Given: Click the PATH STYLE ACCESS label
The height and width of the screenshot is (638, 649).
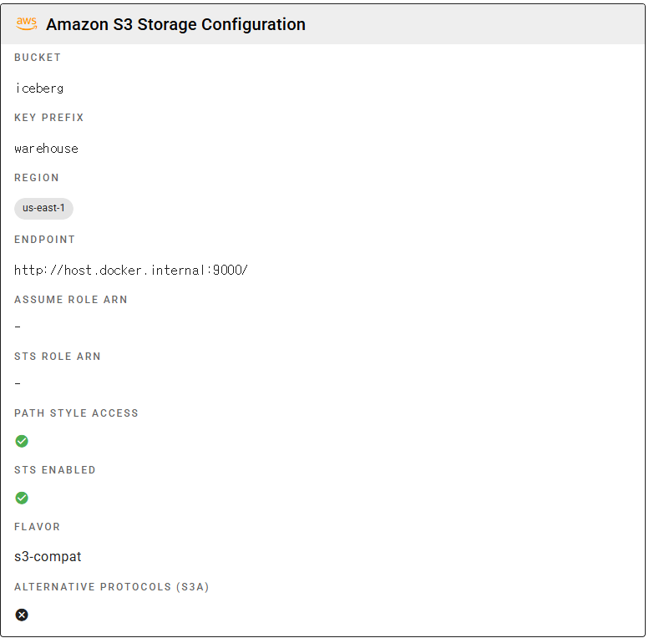Looking at the screenshot, I should click(x=76, y=413).
